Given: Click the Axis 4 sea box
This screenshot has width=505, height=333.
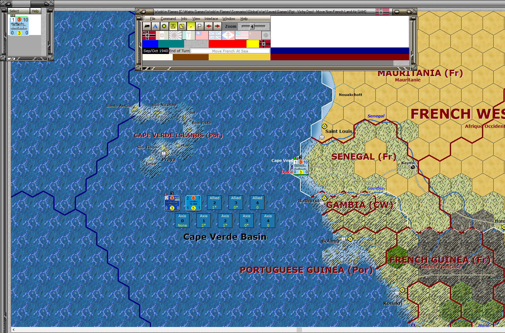Looking at the screenshot, I should tap(268, 220).
